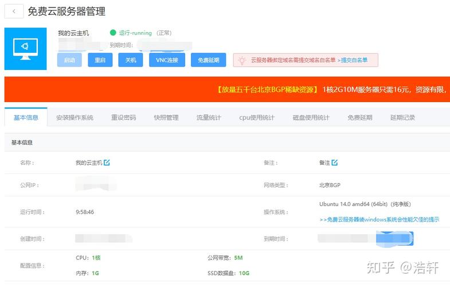Switch to the 免费延期 tab

(360, 118)
